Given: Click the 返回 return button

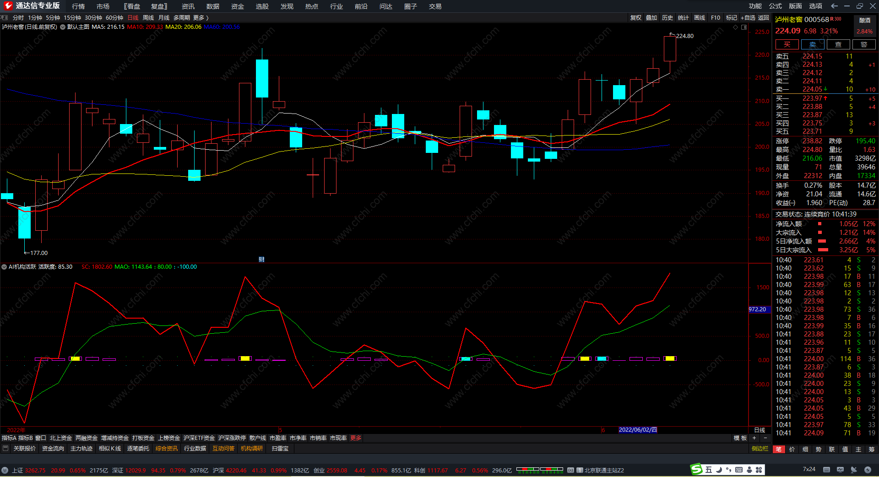Looking at the screenshot, I should click(764, 18).
